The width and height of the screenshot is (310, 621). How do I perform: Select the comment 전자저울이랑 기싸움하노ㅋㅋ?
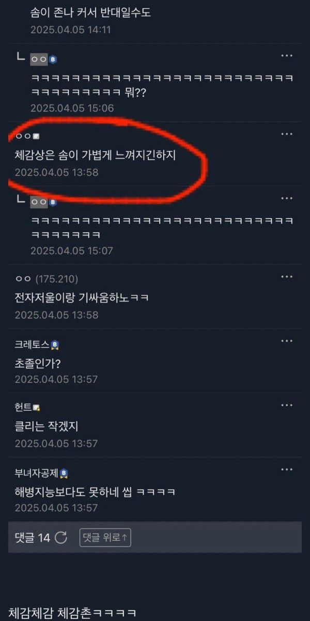tap(82, 298)
